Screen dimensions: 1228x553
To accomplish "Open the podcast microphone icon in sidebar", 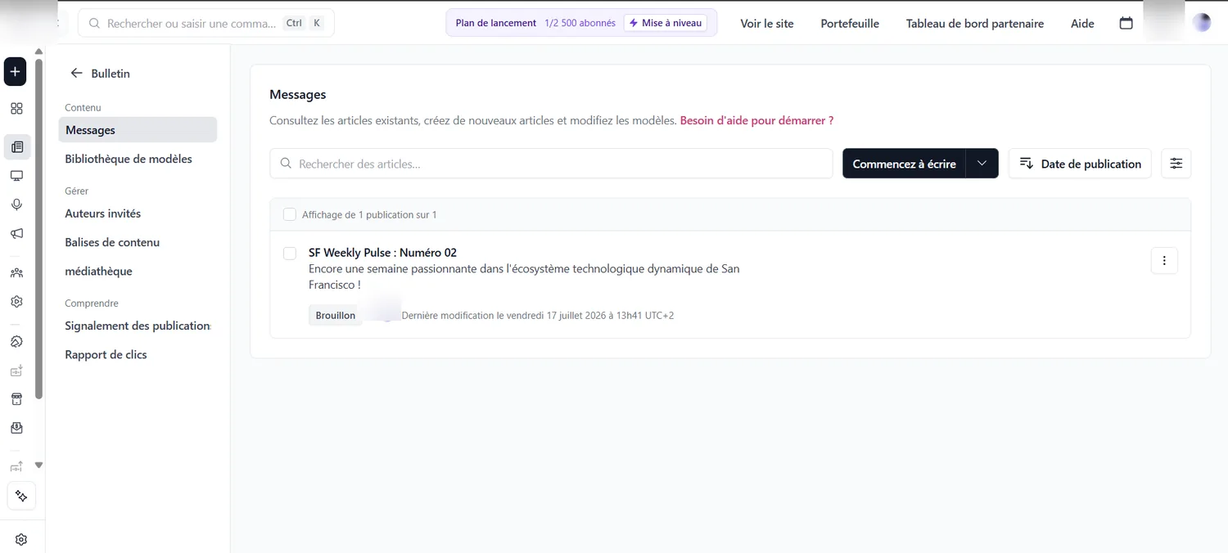I will coord(16,205).
